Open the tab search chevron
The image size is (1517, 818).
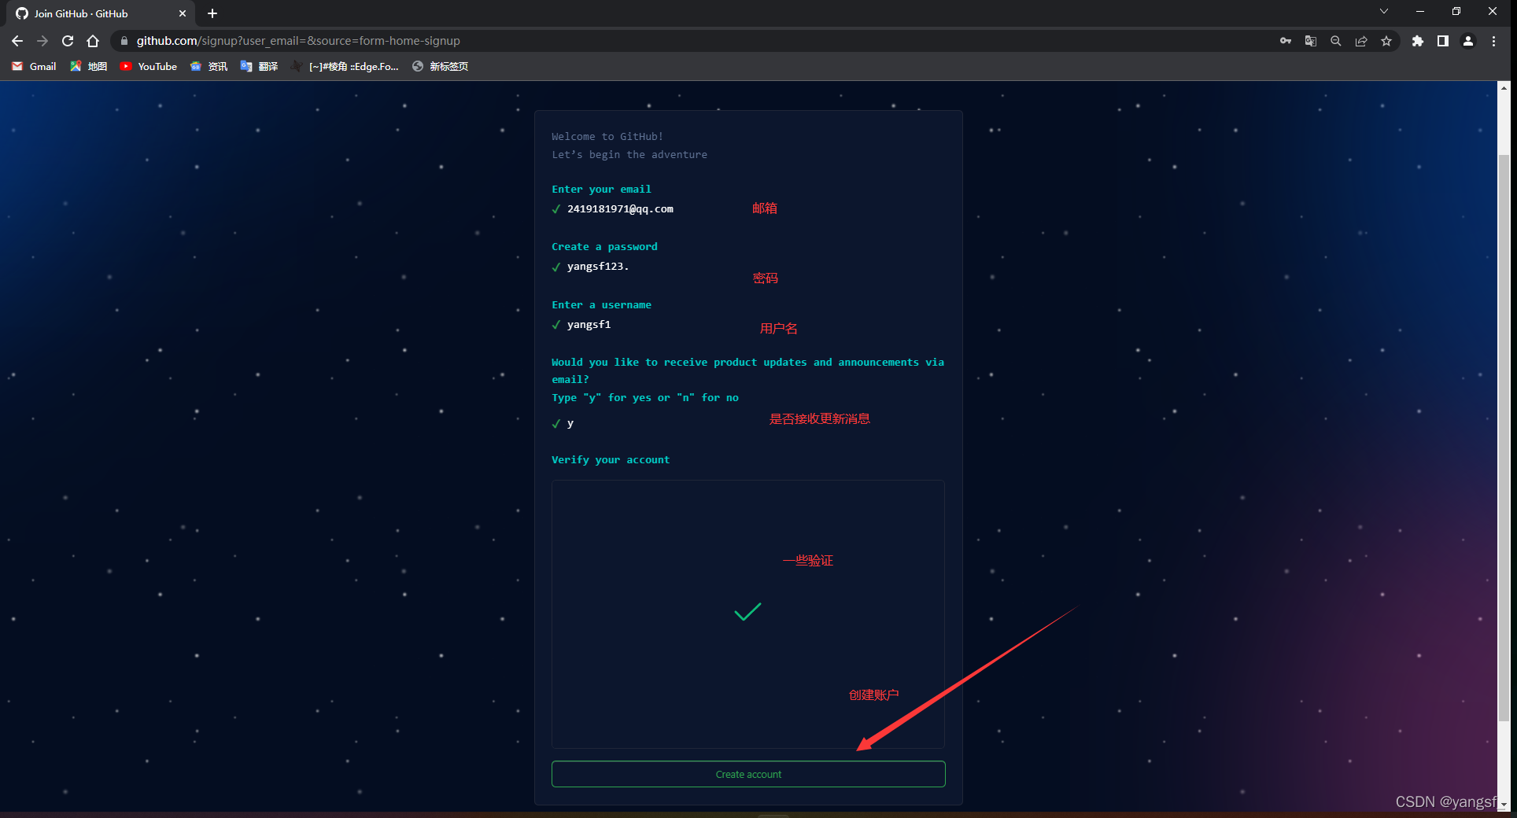coord(1384,11)
